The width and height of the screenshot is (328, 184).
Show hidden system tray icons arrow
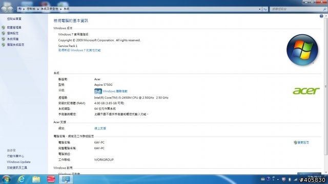(x=278, y=179)
